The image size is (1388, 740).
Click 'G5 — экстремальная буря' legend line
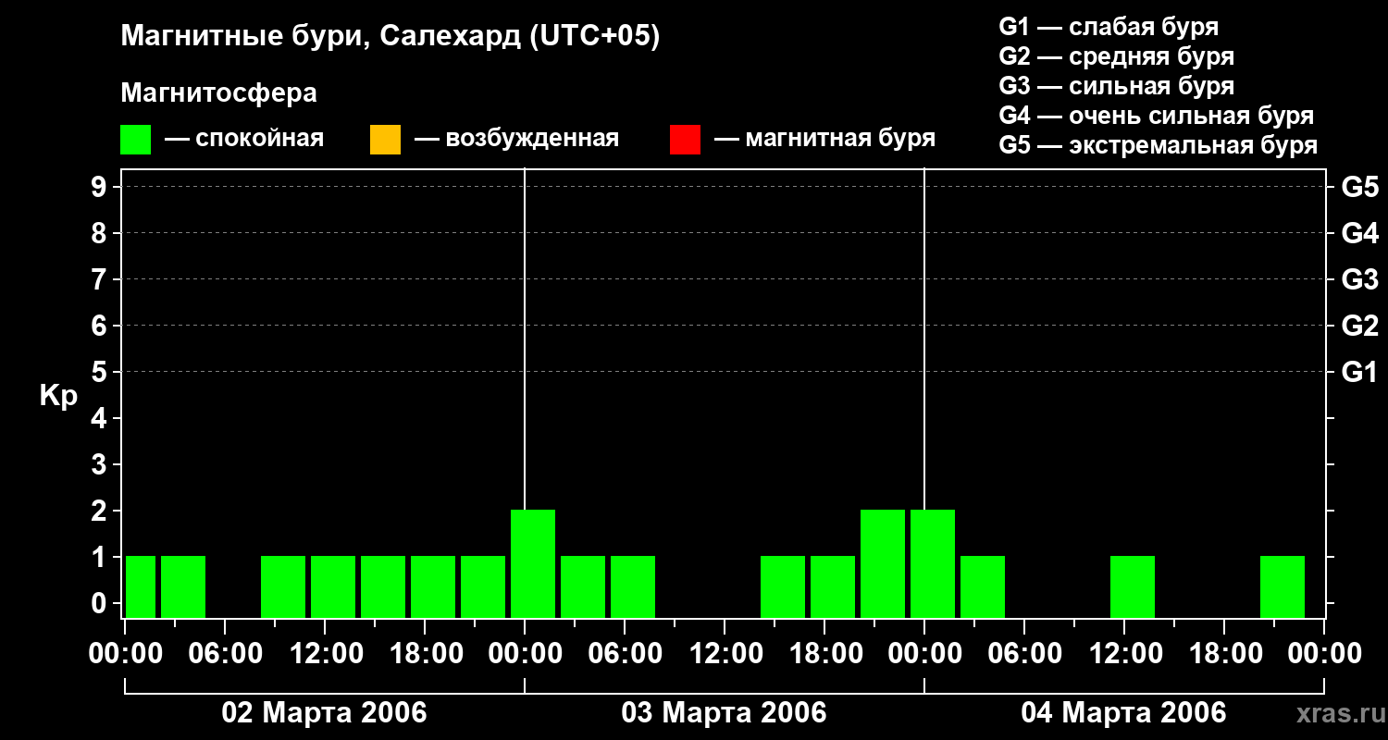coord(1159,145)
